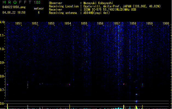Click the 0.9 kHz frequency label
The image size is (172, 109).
click(x=2, y=63)
